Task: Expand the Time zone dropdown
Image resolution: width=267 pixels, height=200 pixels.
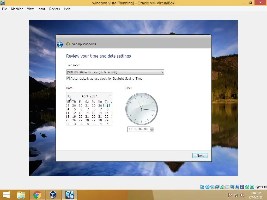Action: (162, 72)
